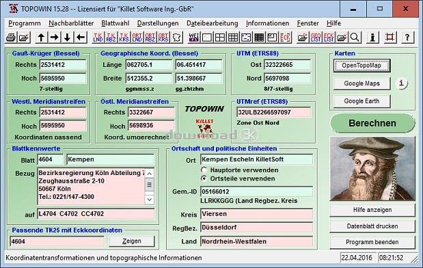Click the ECK LIST toolbar icon

tap(329, 37)
